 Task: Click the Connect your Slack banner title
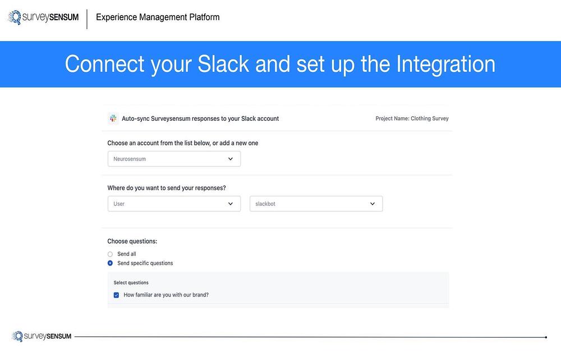[x=280, y=64]
